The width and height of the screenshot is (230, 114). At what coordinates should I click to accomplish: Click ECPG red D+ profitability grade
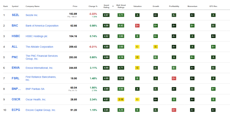click(x=174, y=110)
